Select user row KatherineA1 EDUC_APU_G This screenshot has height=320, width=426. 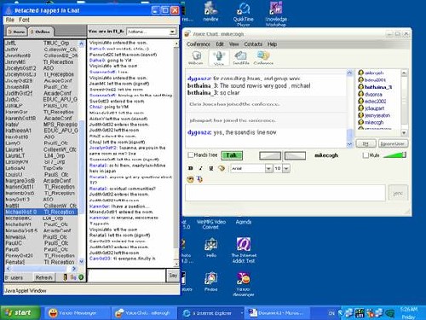point(41,131)
